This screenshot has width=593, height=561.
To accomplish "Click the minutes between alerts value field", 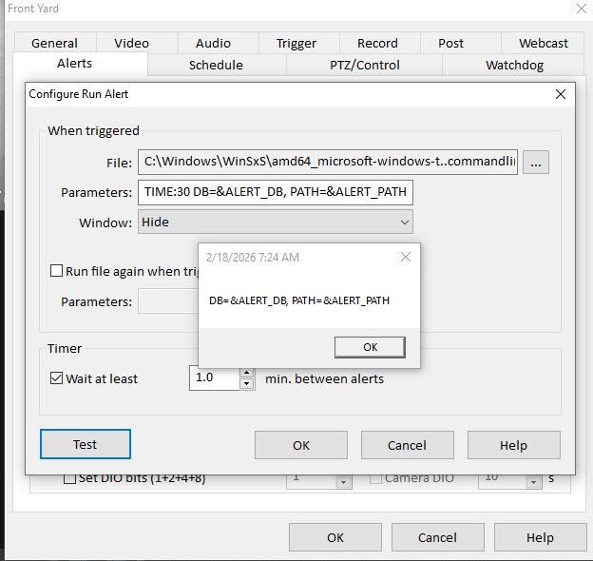I will click(x=215, y=377).
